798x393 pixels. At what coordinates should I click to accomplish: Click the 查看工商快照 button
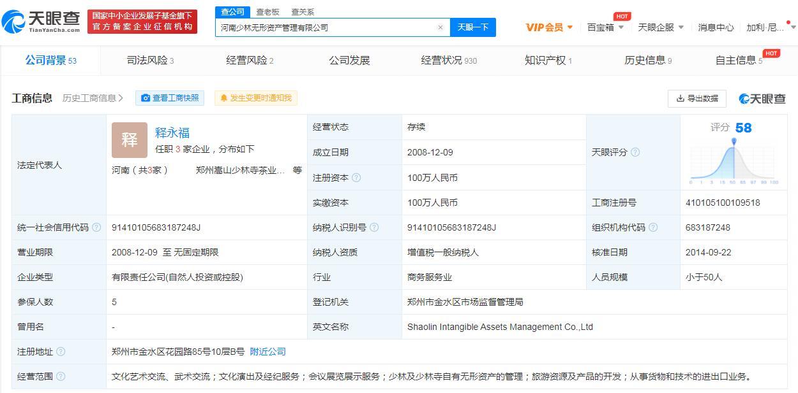click(x=169, y=98)
